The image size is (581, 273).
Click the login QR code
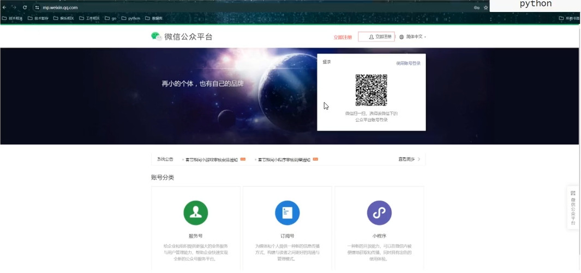372,90
